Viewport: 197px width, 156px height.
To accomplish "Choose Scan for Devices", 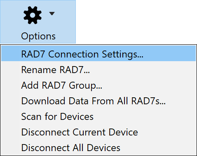I will coord(98,117).
